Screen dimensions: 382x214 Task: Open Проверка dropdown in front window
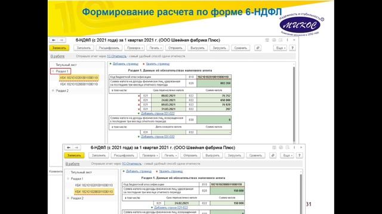(150, 155)
